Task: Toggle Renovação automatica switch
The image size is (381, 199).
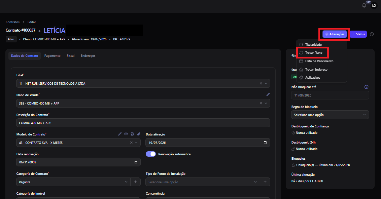Action: [151, 154]
